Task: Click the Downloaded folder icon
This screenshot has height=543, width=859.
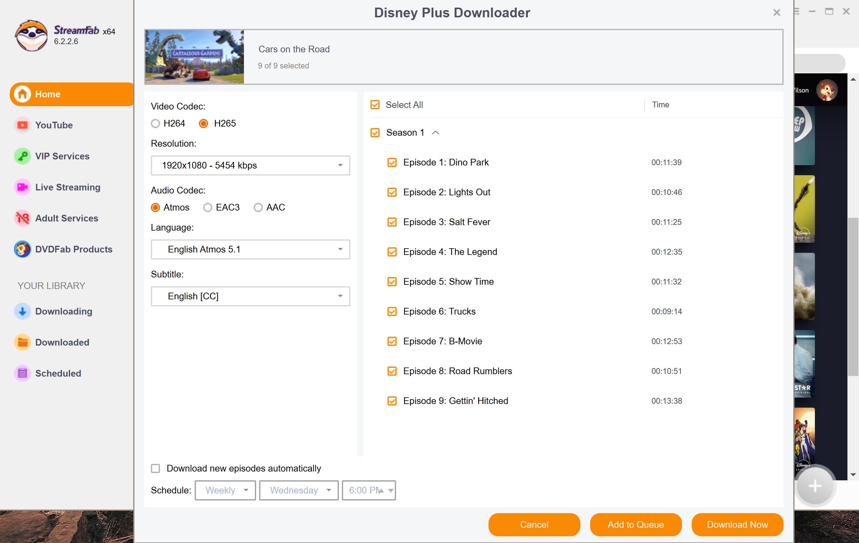Action: point(22,343)
